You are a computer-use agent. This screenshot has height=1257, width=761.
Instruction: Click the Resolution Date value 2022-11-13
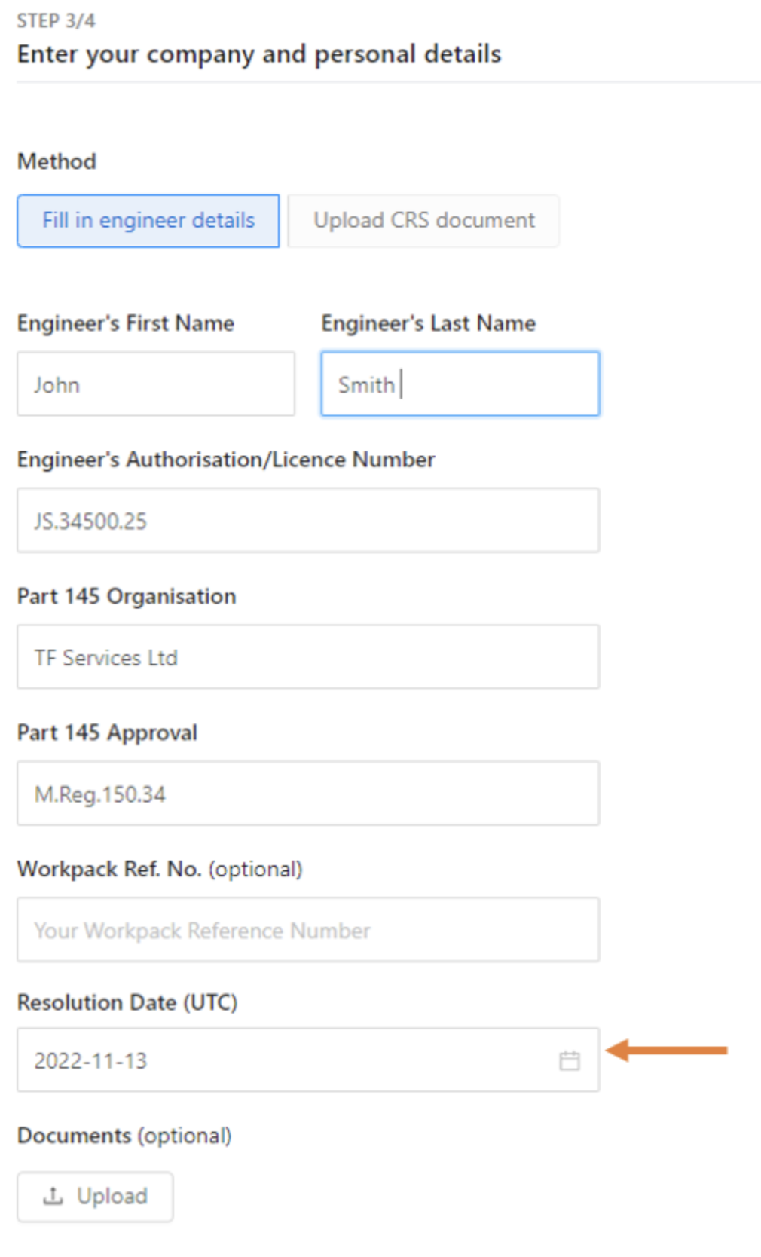pos(91,1060)
